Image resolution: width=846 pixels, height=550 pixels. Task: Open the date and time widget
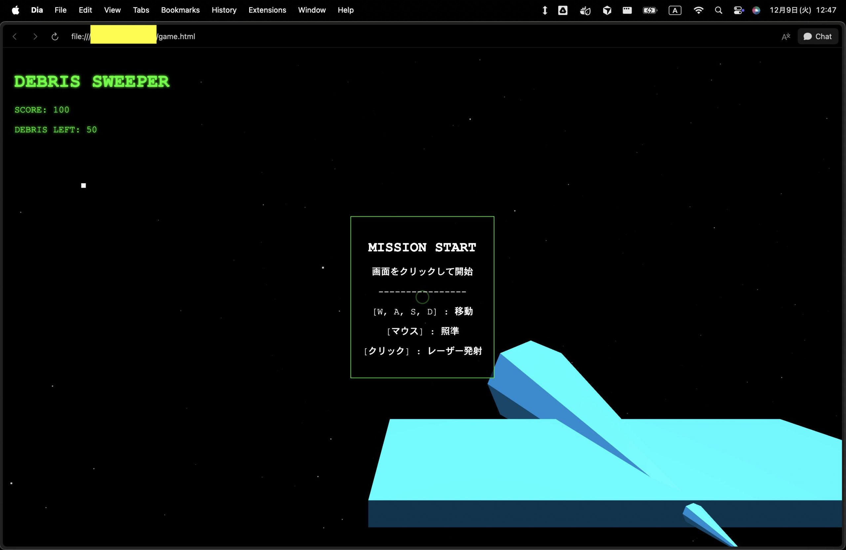[803, 10]
